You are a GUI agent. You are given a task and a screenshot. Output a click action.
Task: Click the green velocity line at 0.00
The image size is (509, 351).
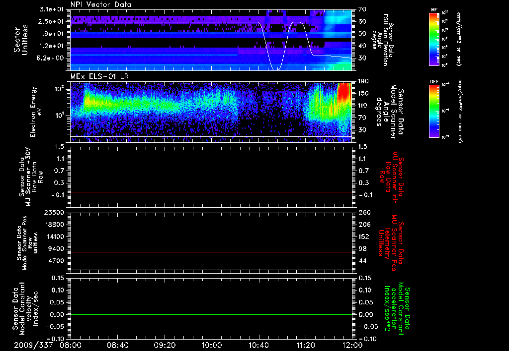211,314
